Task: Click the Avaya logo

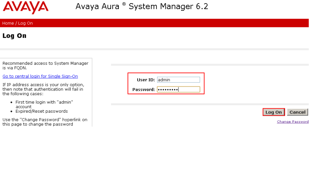Action: pos(25,7)
